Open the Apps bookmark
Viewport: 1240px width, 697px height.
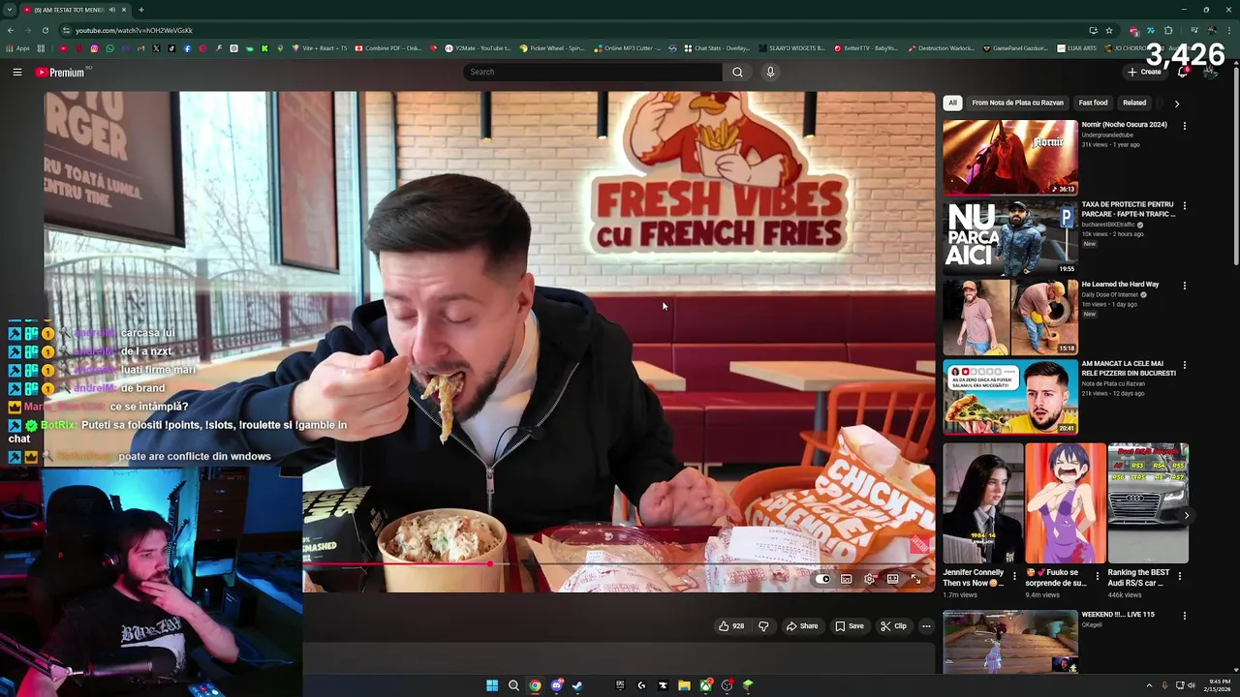tap(17, 48)
